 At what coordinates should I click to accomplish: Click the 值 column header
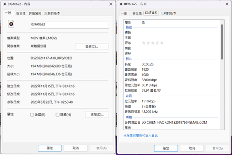178,22
